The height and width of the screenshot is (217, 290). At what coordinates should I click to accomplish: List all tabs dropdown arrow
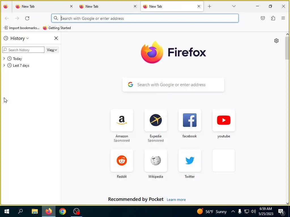234,6
